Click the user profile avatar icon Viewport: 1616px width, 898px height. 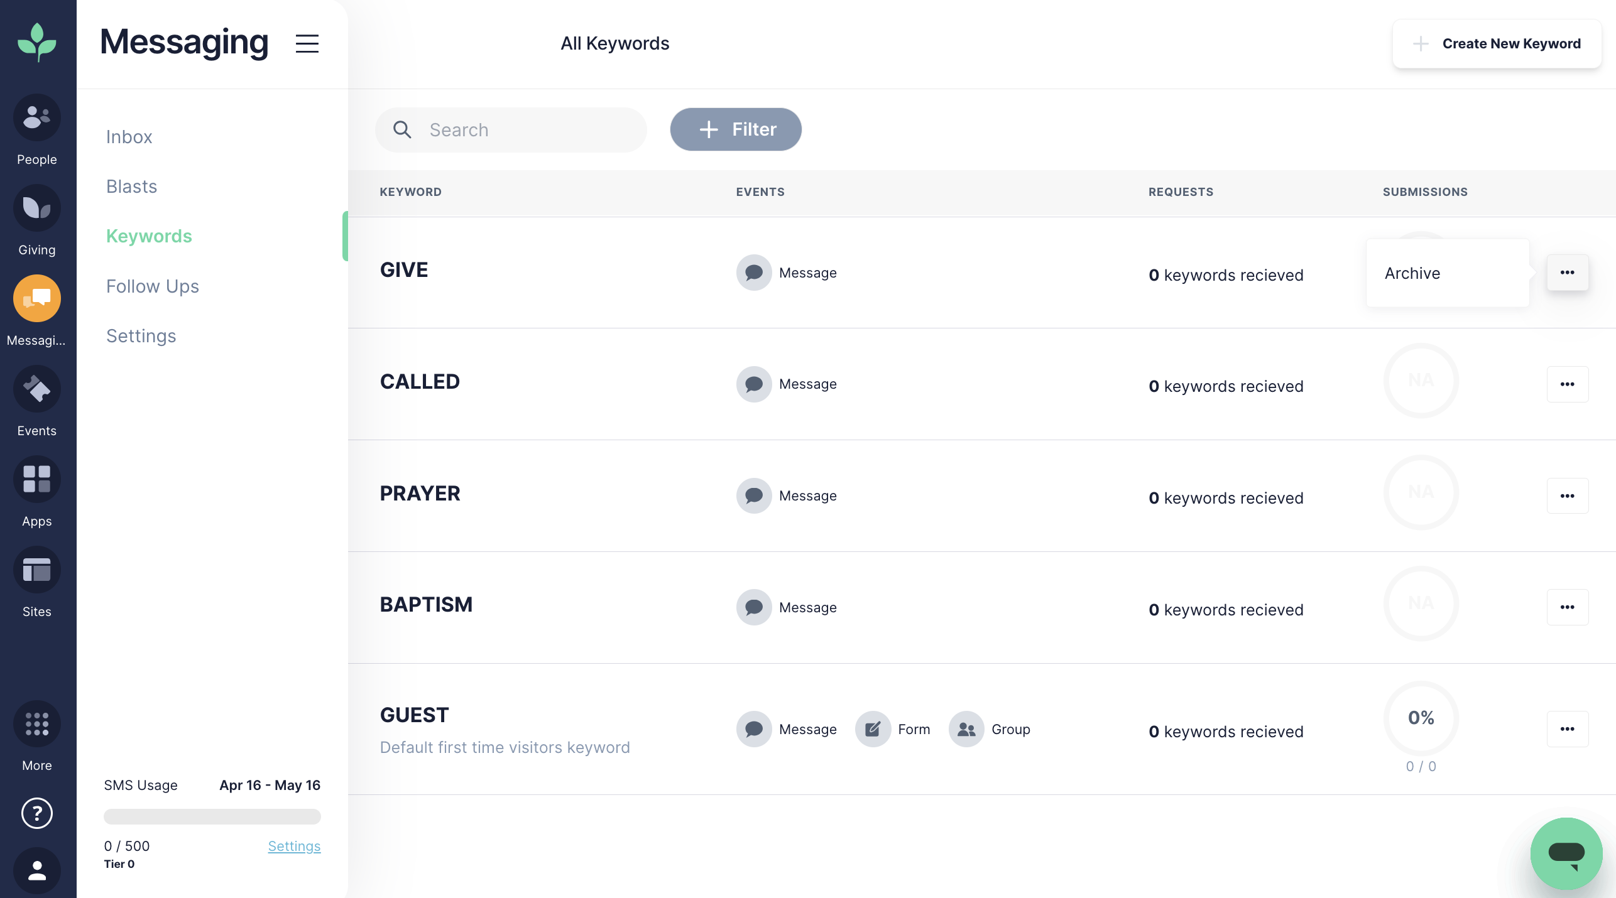[37, 871]
